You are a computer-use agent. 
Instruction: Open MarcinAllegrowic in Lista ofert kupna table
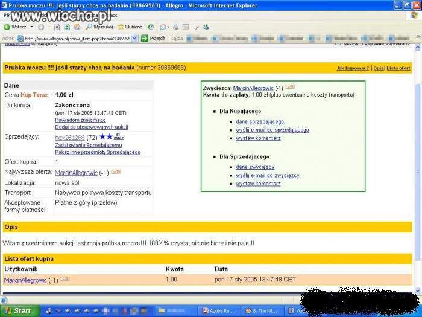click(25, 280)
